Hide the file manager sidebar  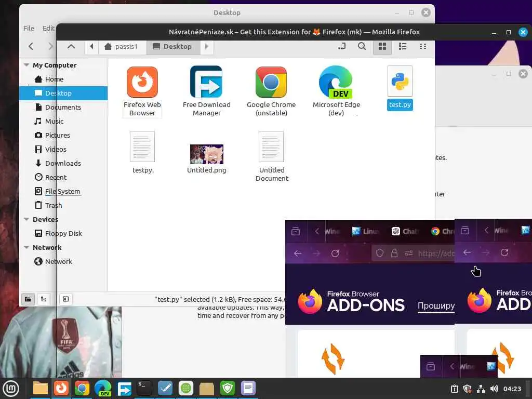coord(65,299)
